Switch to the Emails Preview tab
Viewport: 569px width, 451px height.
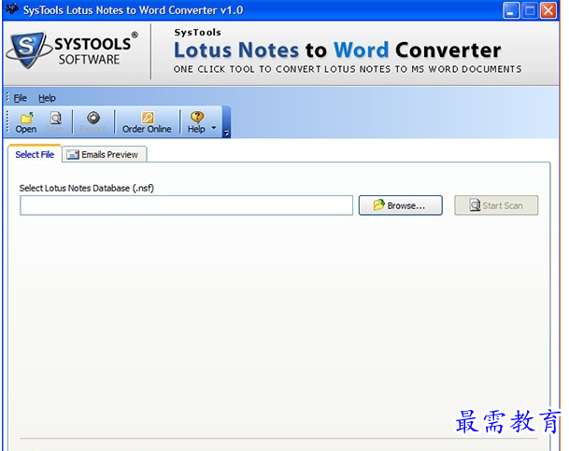click(x=105, y=154)
